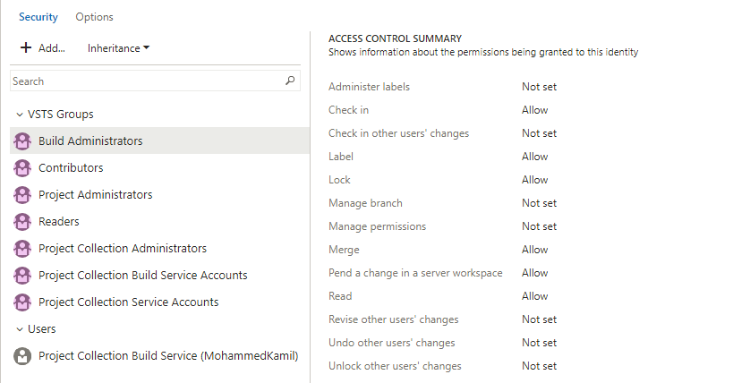Click Allow value for Label permission
This screenshot has height=383, width=733.
coord(535,157)
